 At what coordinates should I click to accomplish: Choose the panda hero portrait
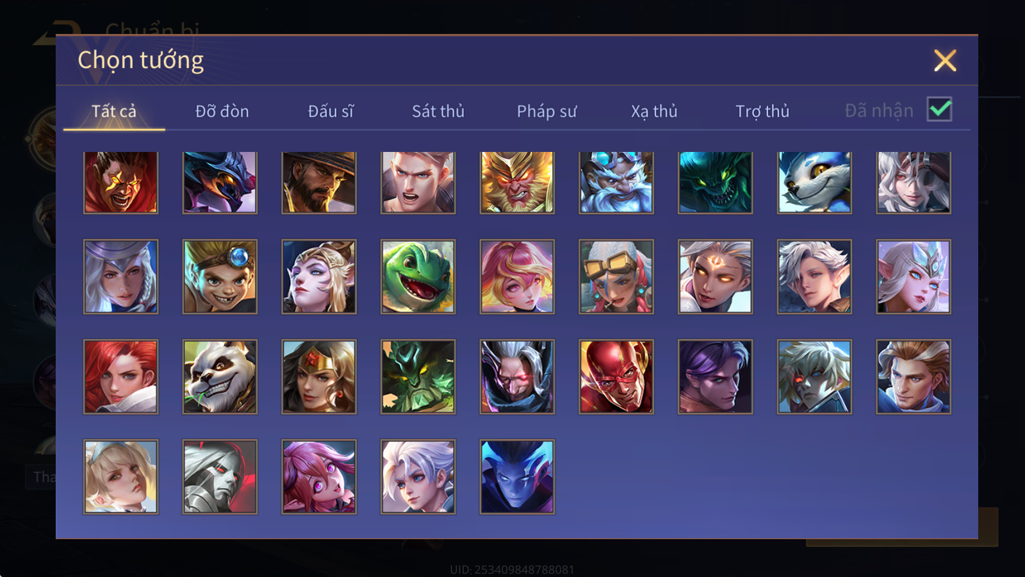click(x=220, y=377)
